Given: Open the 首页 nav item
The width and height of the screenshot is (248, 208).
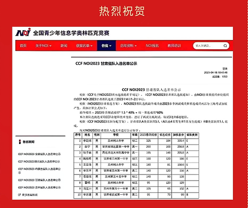Looking at the screenshot, I should [23, 45].
